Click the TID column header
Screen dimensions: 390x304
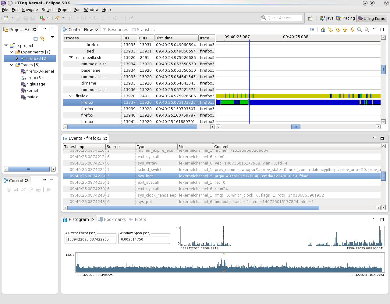pos(130,38)
